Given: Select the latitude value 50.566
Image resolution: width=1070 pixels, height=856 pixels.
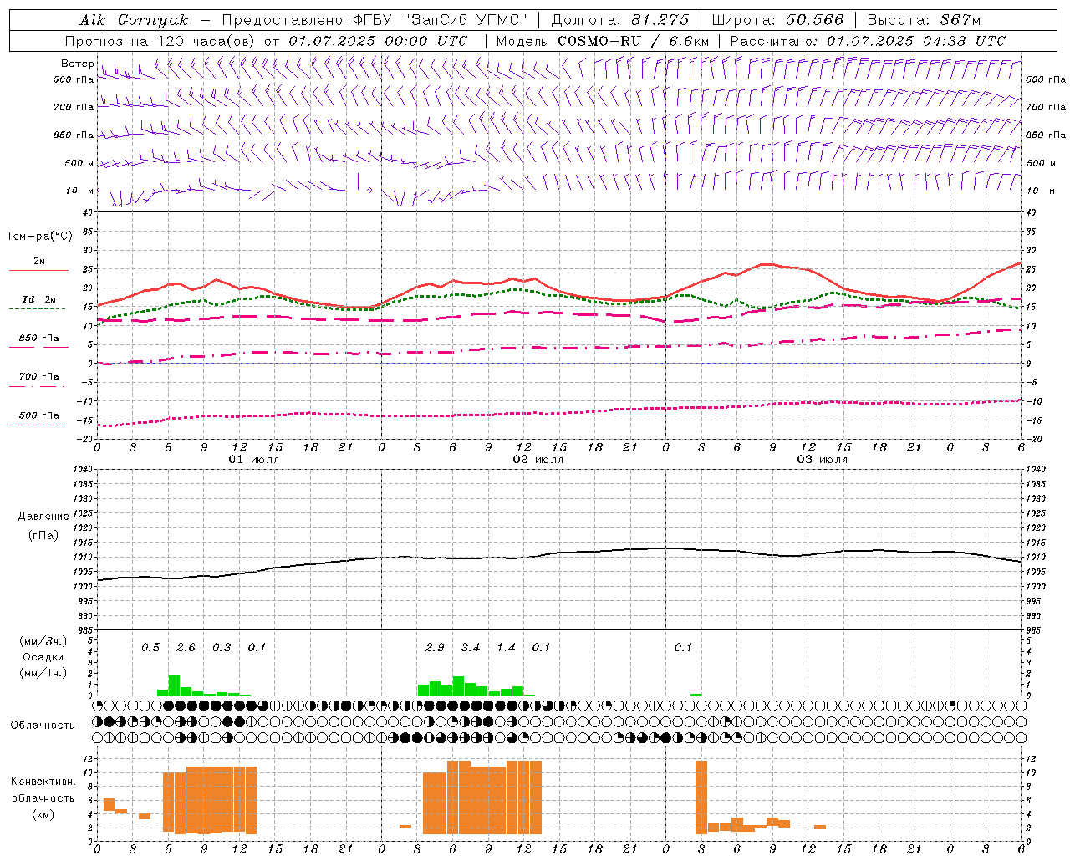Looking at the screenshot, I should (815, 20).
